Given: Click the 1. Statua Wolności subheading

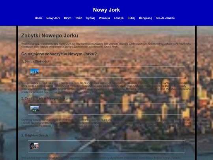Looking at the screenshot, I should pyautogui.click(x=35, y=61).
